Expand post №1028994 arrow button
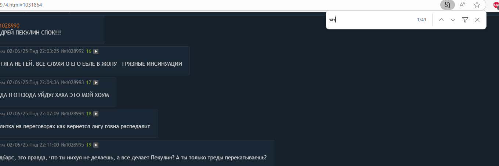499x166 pixels. tap(96, 114)
